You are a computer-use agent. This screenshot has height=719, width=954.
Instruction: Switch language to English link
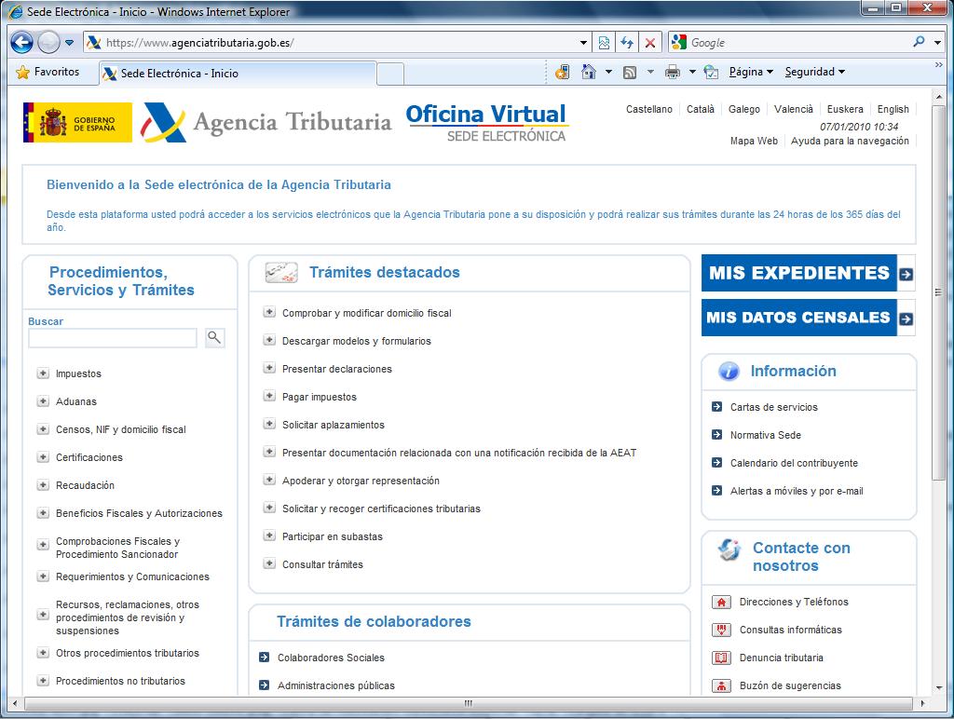(893, 109)
